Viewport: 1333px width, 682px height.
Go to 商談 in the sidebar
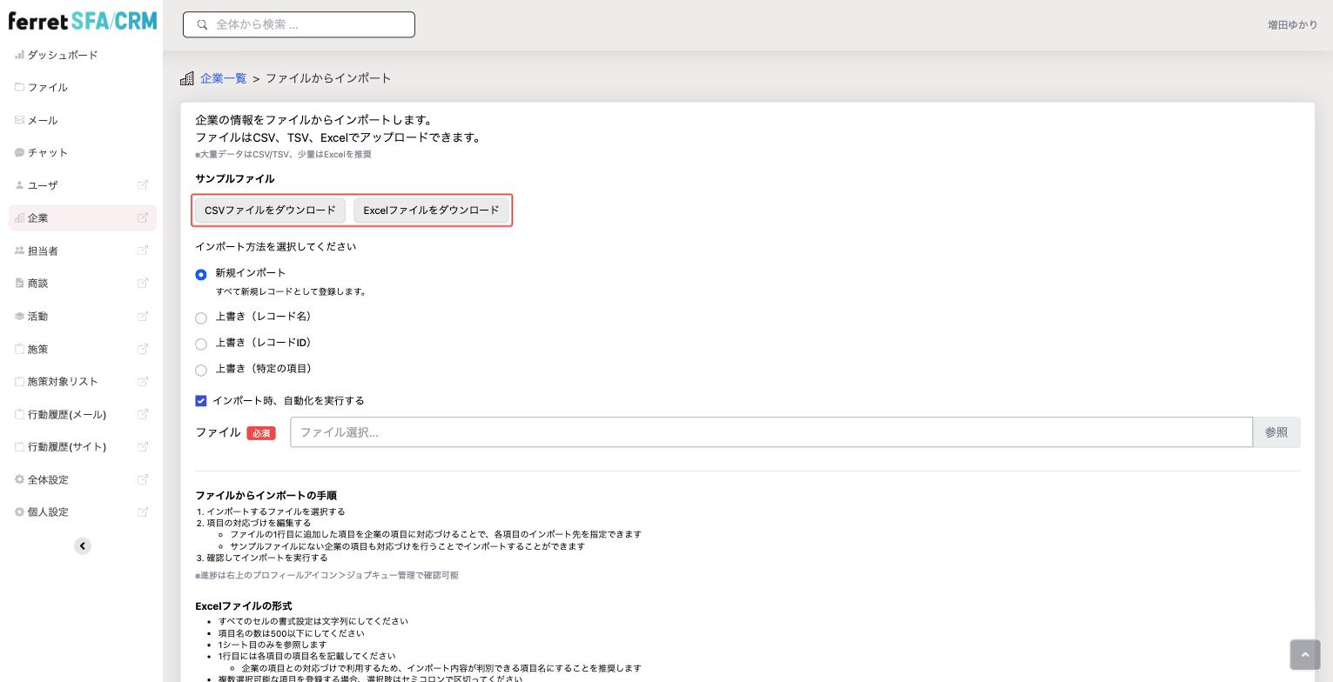37,283
